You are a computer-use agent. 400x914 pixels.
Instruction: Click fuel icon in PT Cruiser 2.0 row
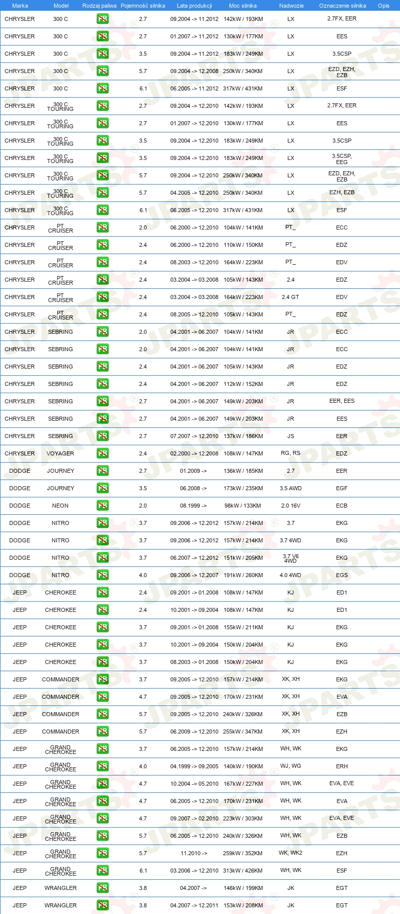[102, 227]
